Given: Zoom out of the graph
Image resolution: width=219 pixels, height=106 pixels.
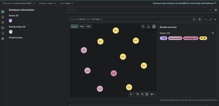Looking at the screenshot, I should coord(142,94).
